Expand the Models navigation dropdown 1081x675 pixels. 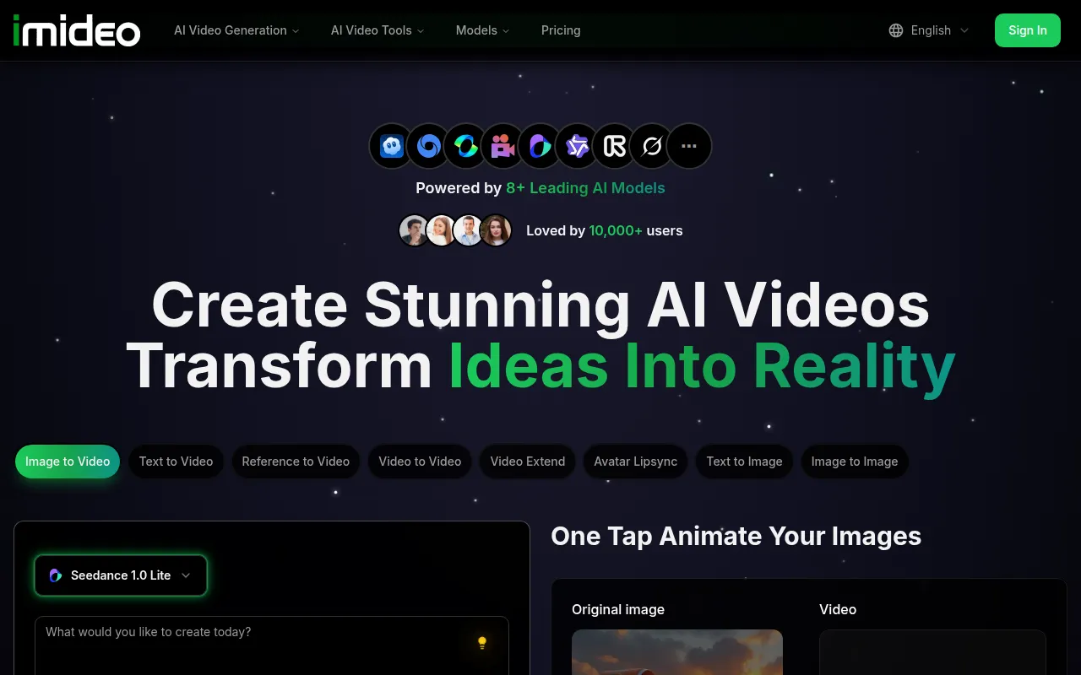tap(481, 30)
